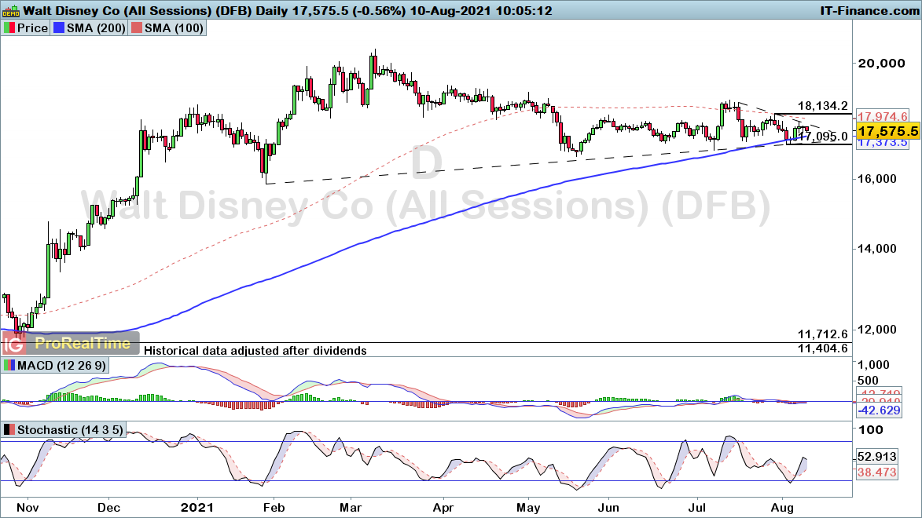Click the MACD axis label 500
The height and width of the screenshot is (518, 922).
[869, 381]
